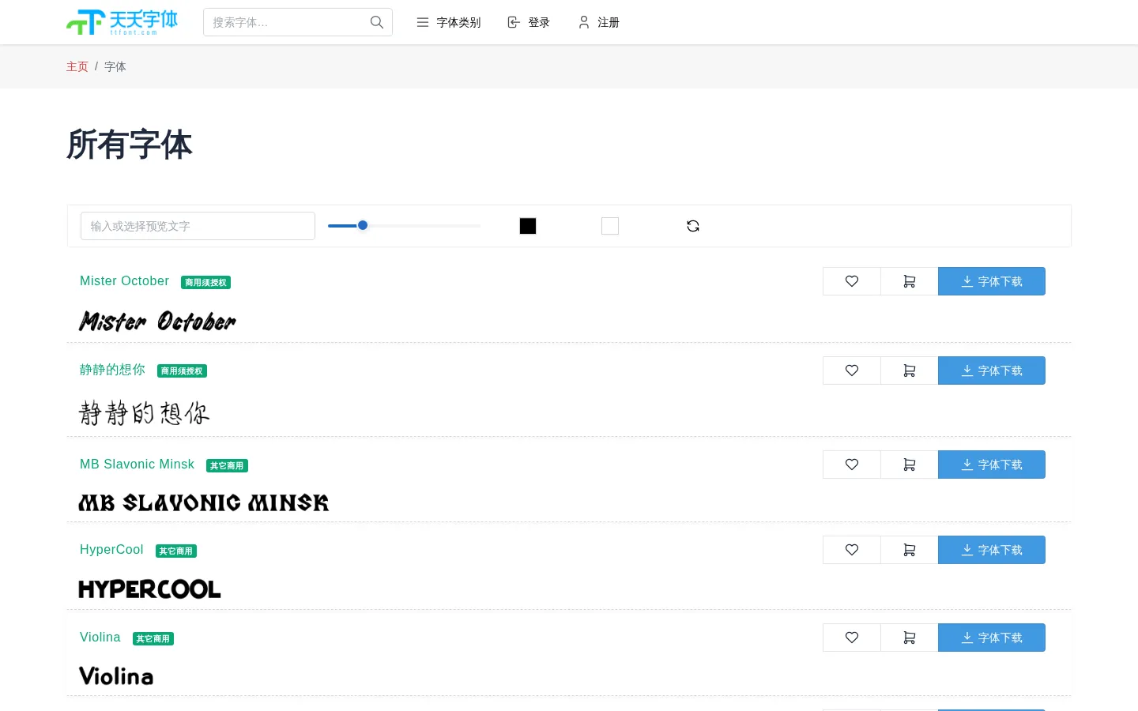1138x711 pixels.
Task: Click the search magnifier icon
Action: [x=377, y=22]
